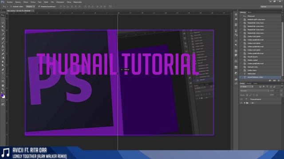Open the Vrstva menu

[33, 2]
